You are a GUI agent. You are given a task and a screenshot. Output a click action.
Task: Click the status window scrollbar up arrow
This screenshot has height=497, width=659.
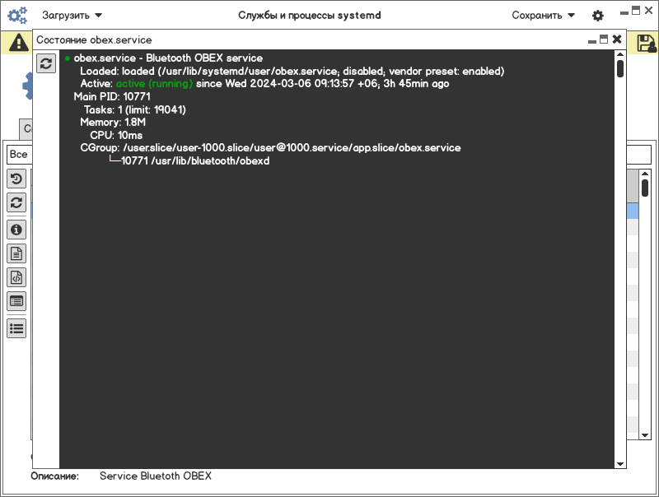620,54
